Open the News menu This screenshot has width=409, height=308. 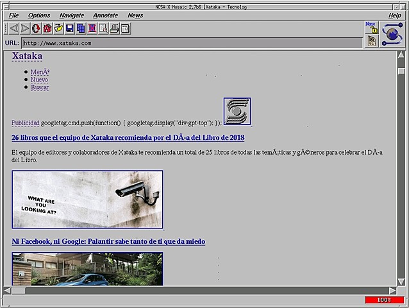135,15
